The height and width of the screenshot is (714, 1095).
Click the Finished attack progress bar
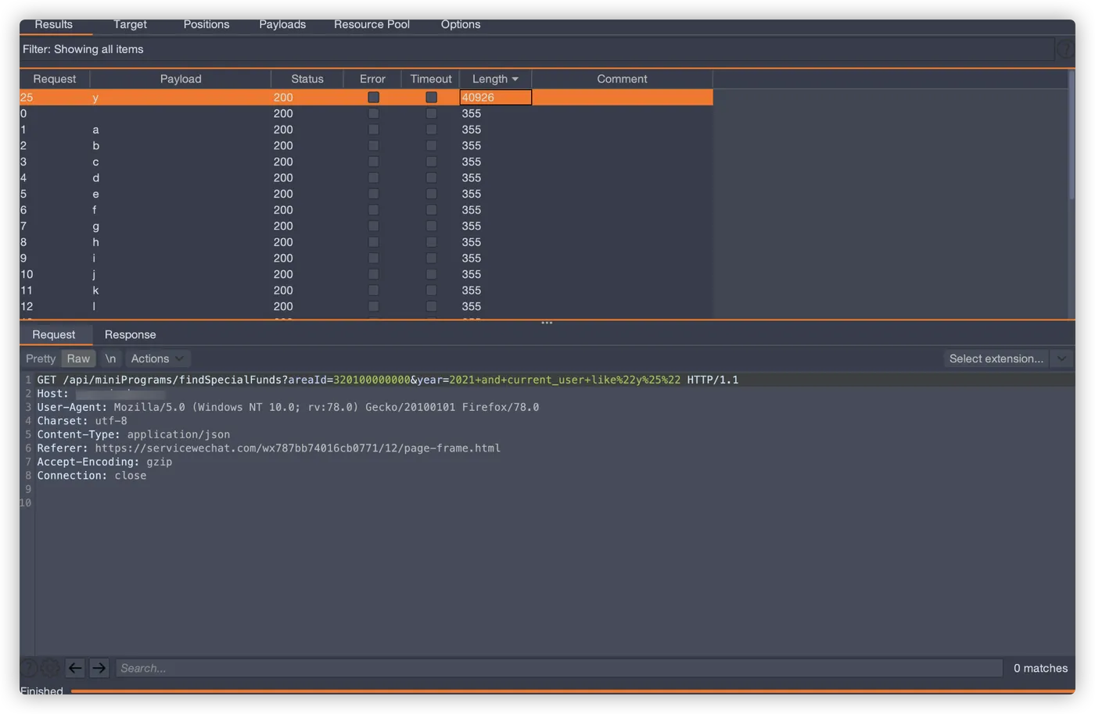point(572,691)
